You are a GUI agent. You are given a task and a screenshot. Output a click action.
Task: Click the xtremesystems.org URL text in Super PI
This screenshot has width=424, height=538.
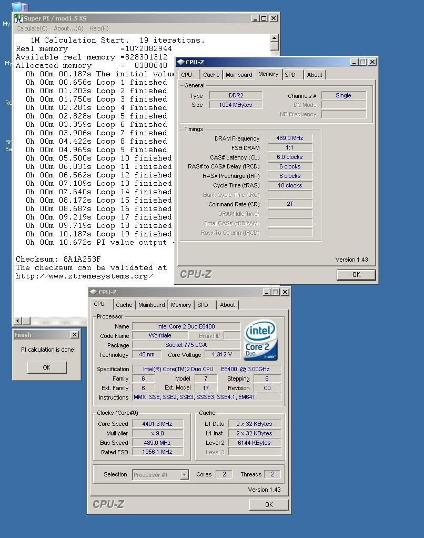[x=84, y=276]
